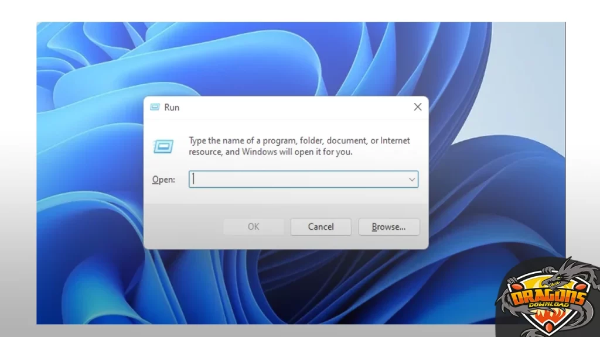Image resolution: width=600 pixels, height=337 pixels.
Task: Click the "Run" title text
Action: (x=172, y=108)
